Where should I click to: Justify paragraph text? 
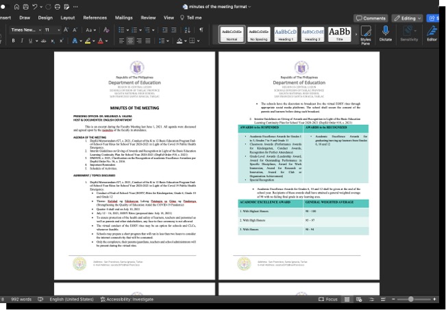[x=148, y=41]
